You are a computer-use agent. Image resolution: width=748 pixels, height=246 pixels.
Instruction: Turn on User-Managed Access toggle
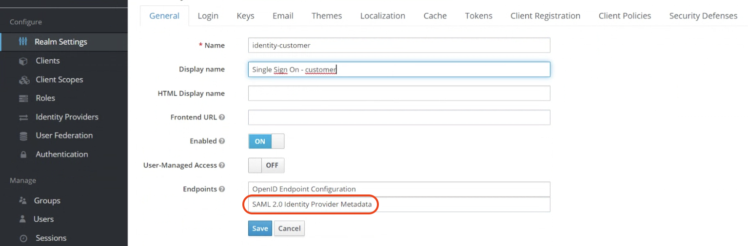click(x=266, y=165)
